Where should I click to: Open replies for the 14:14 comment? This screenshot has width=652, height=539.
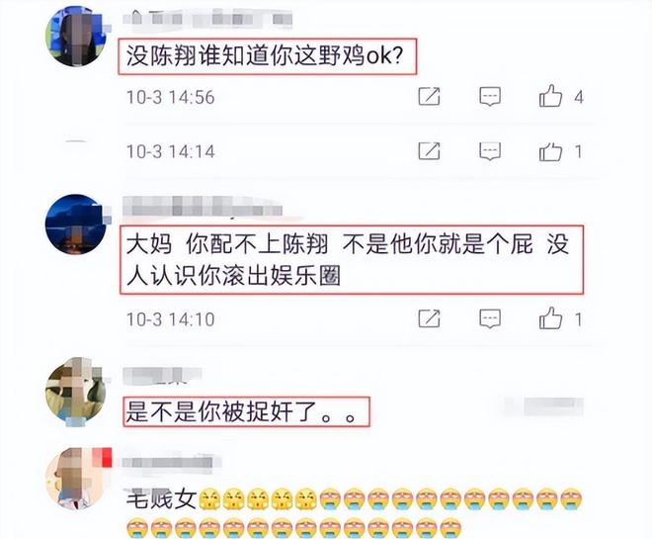(x=490, y=151)
